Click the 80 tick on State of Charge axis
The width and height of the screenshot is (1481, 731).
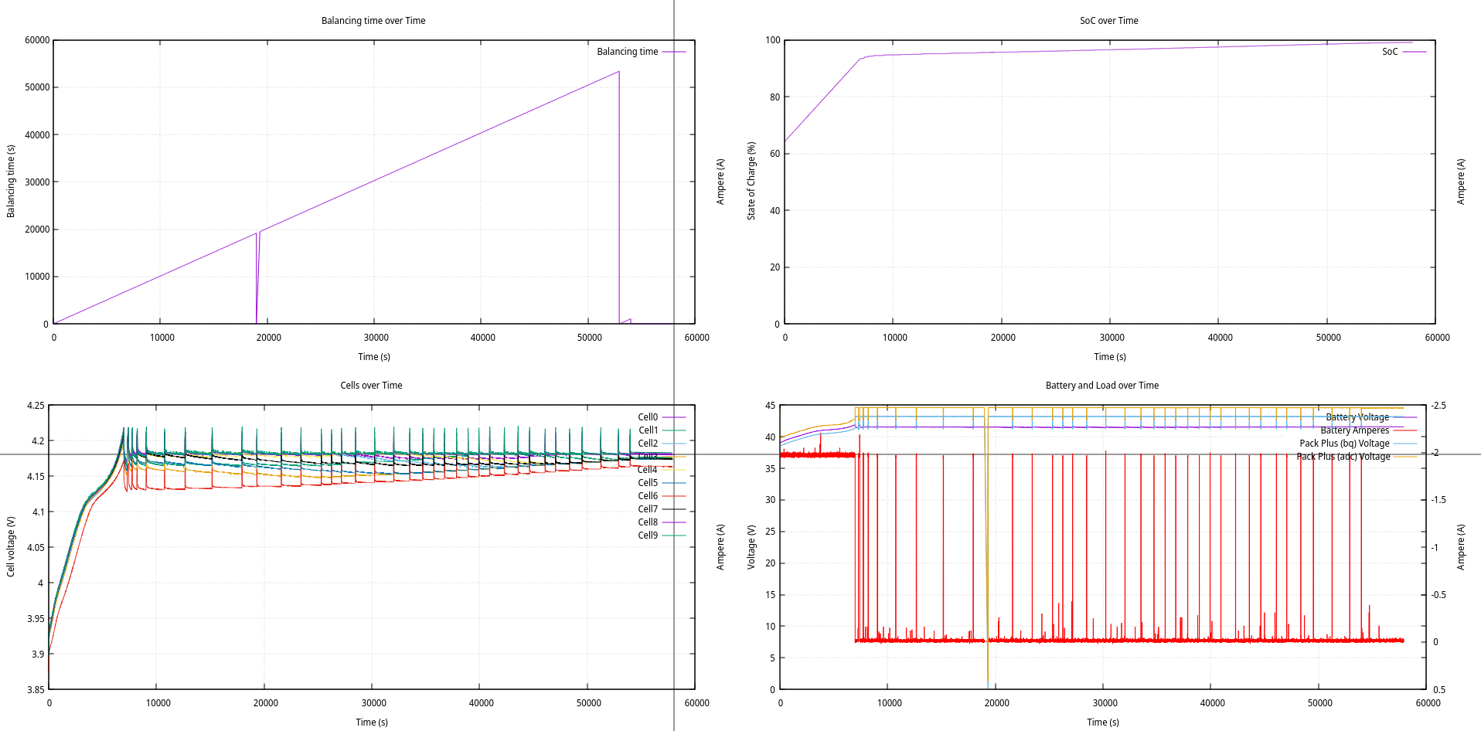(x=775, y=97)
